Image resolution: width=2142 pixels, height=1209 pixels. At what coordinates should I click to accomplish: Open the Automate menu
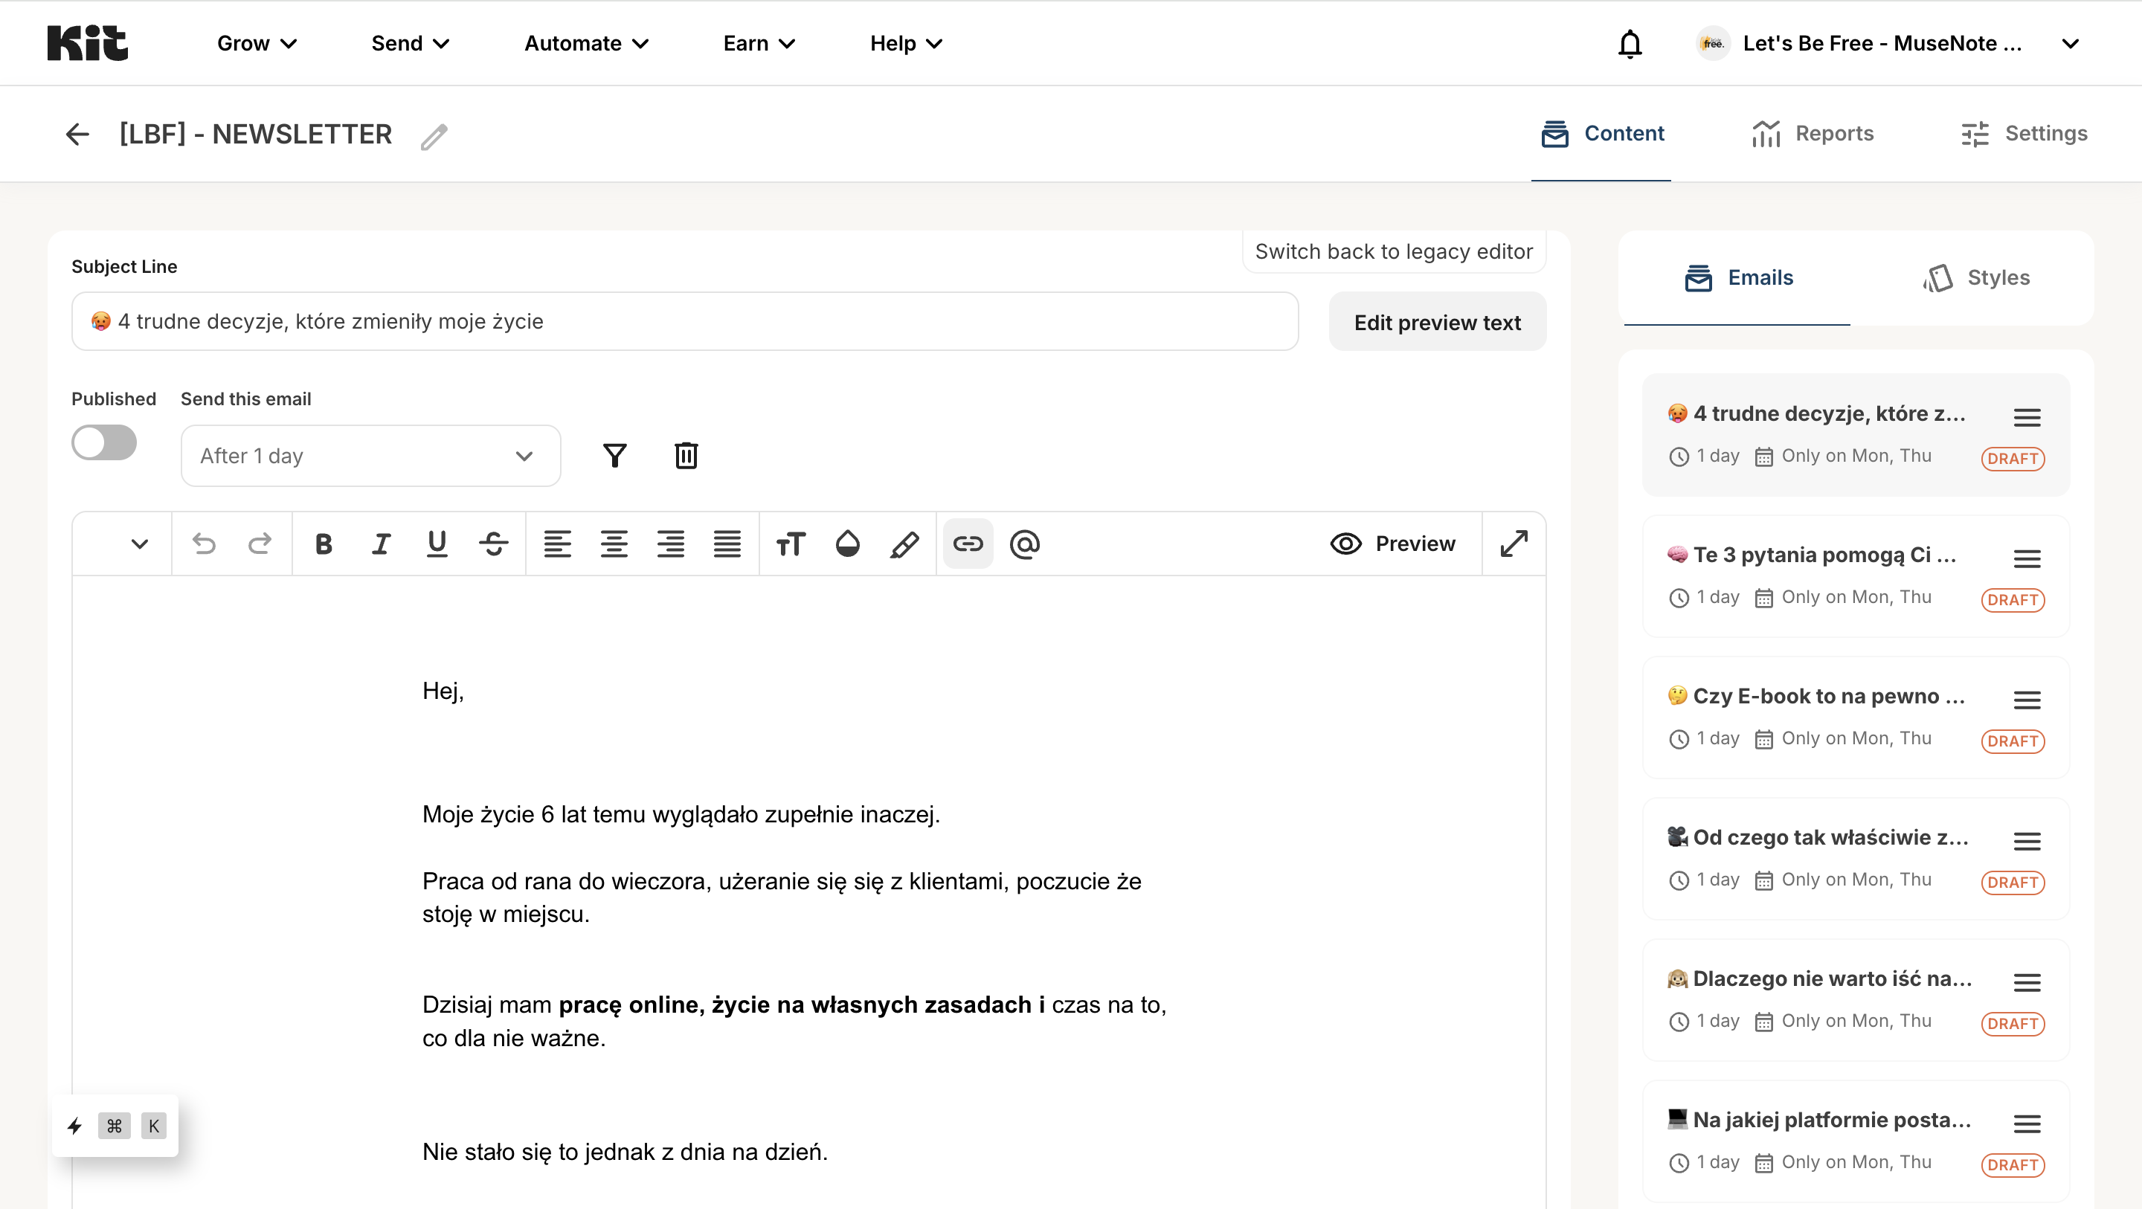586,43
